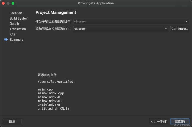Go back with the 上一步(B) button
The width and height of the screenshot is (192, 127).
tap(159, 121)
